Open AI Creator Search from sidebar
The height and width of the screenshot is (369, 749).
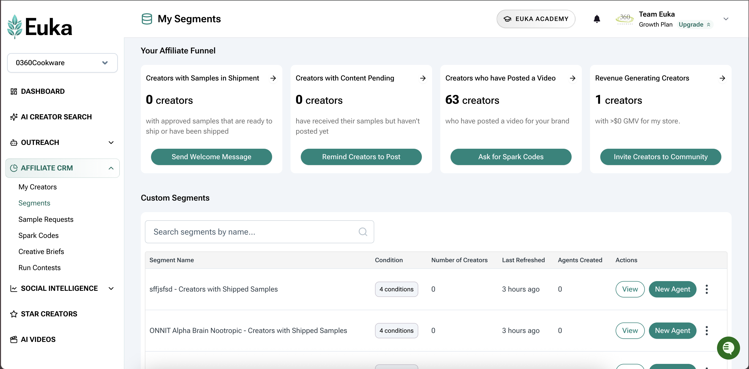pos(56,117)
